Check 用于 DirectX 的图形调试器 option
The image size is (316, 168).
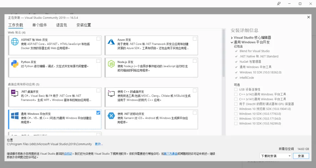tap(236, 104)
